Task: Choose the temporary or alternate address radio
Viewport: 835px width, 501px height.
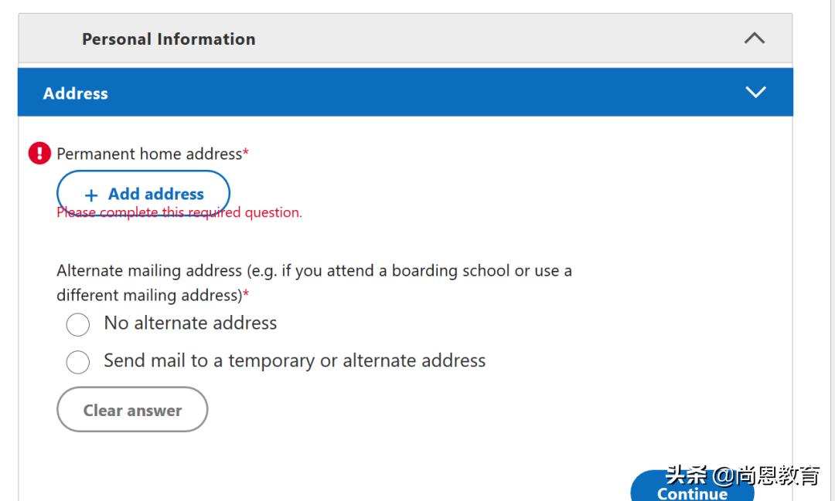Action: coord(78,362)
